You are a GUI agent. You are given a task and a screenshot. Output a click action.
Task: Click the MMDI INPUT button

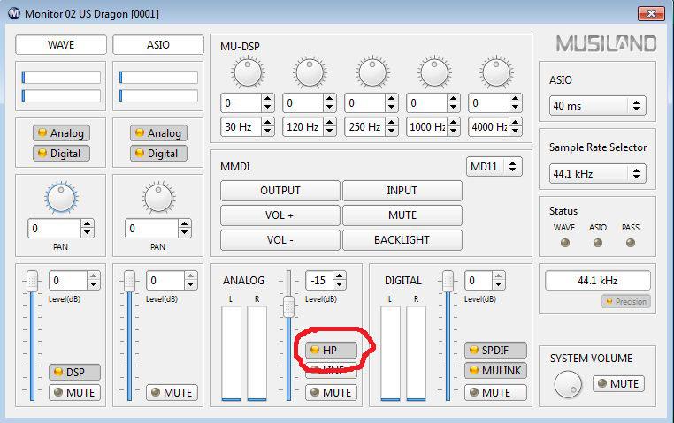(x=402, y=191)
